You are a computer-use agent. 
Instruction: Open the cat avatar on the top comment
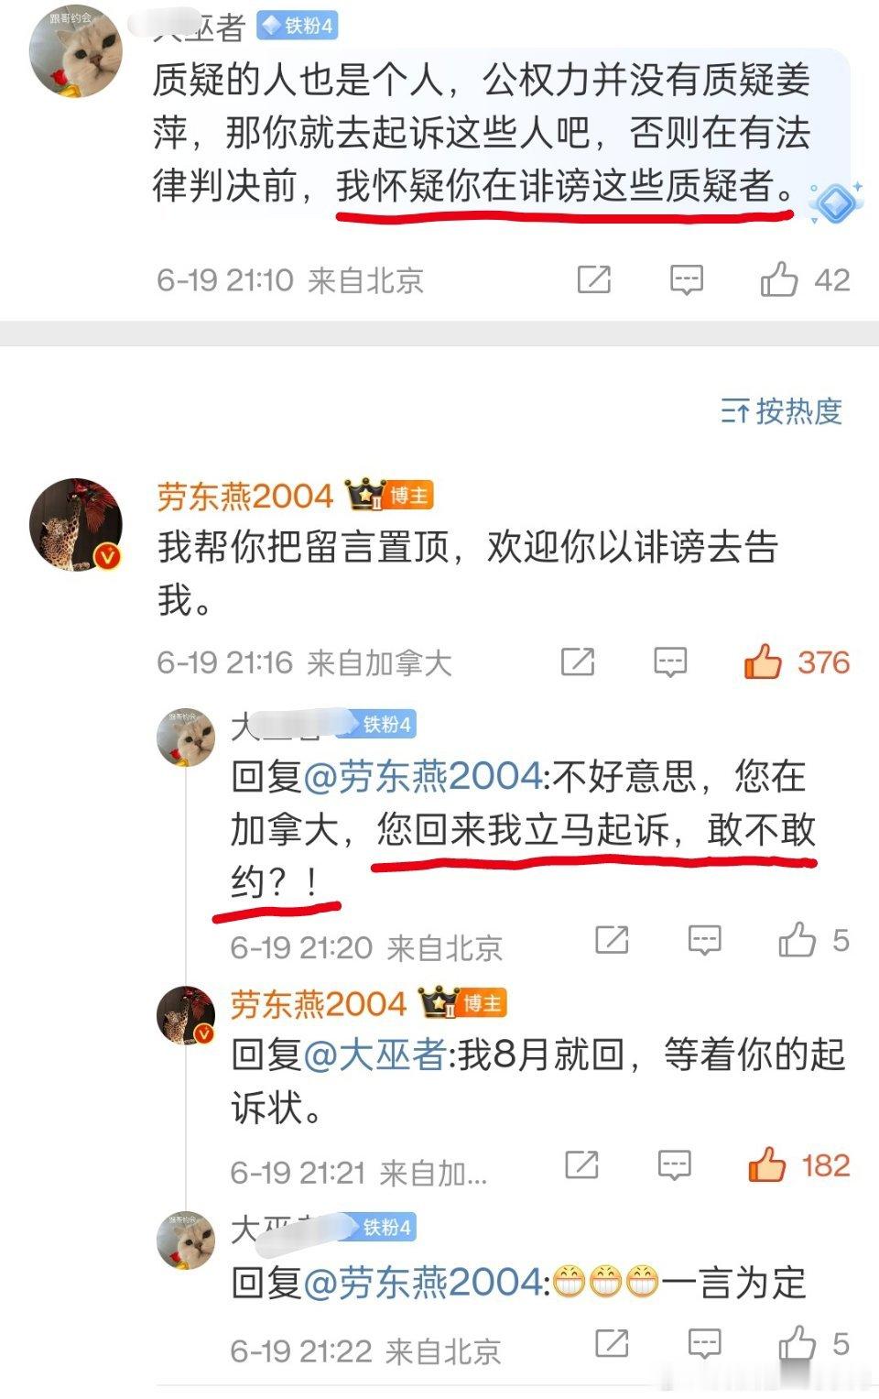[76, 50]
